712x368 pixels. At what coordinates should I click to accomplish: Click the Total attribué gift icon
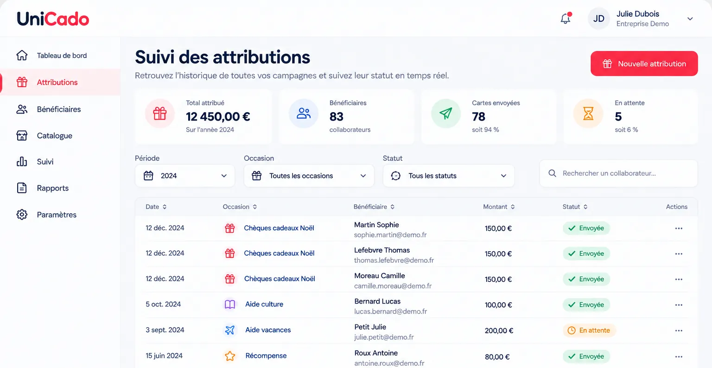160,114
